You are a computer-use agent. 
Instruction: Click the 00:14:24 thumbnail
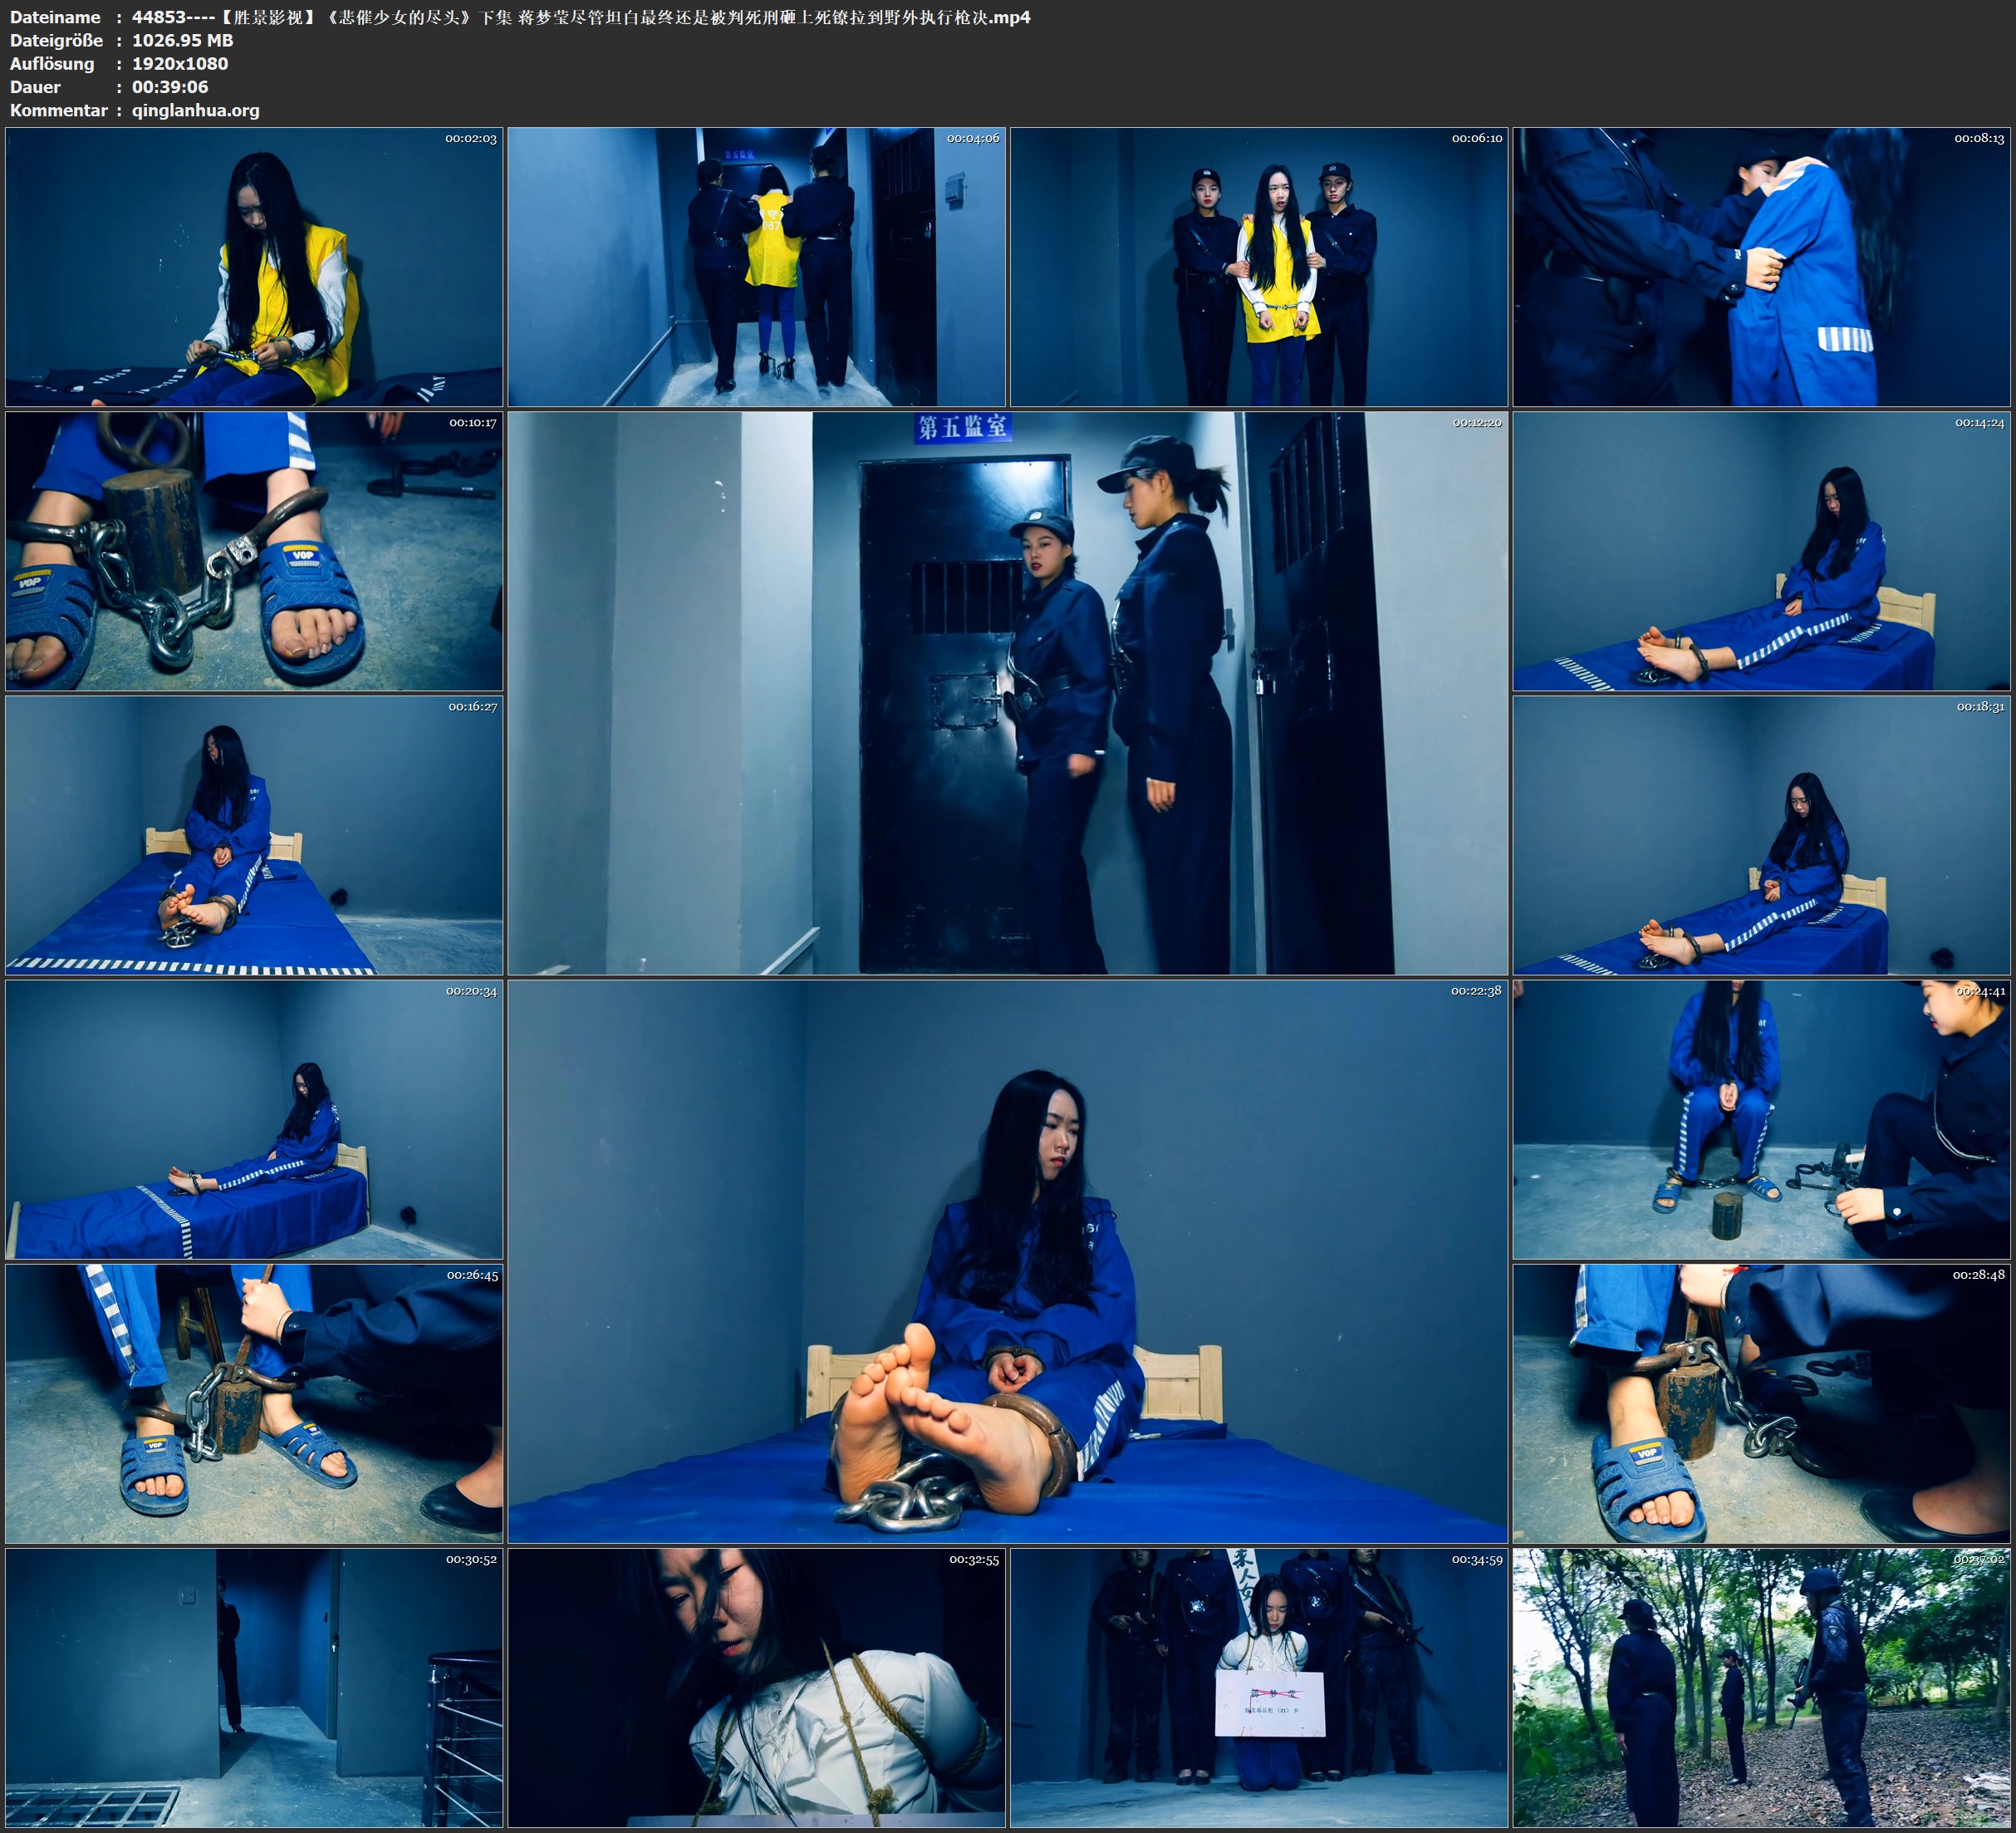1761,551
